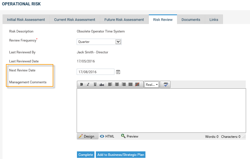Expand the Review Frequency dropdown
This screenshot has width=250, height=159.
[x=118, y=42]
